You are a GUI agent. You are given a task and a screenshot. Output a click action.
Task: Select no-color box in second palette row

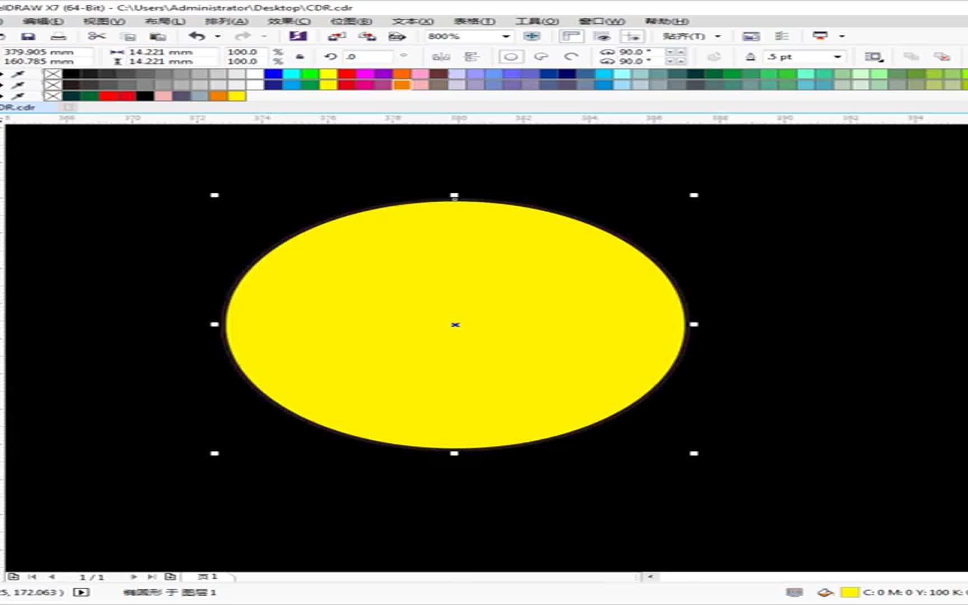(x=53, y=85)
